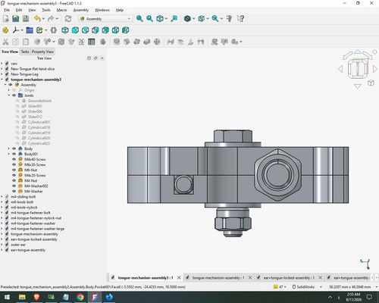Toggle visibility eye of Body001
The width and height of the screenshot is (379, 303).
[x=14, y=154]
